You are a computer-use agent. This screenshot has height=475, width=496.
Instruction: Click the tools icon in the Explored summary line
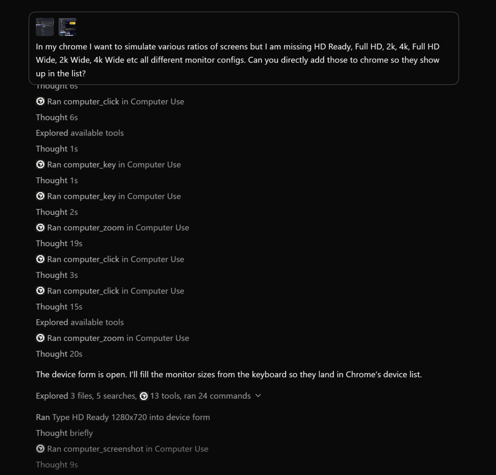pos(144,396)
